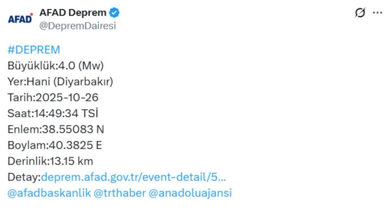Viewport: 391px width, 210px height.
Task: Visit the @trthaber mention
Action: point(119,193)
